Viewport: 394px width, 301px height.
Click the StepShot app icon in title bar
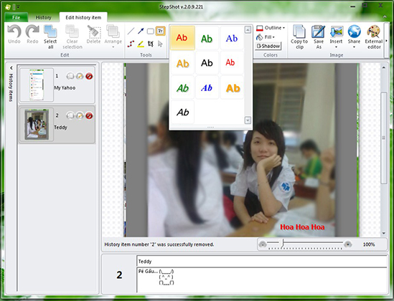pyautogui.click(x=8, y=6)
